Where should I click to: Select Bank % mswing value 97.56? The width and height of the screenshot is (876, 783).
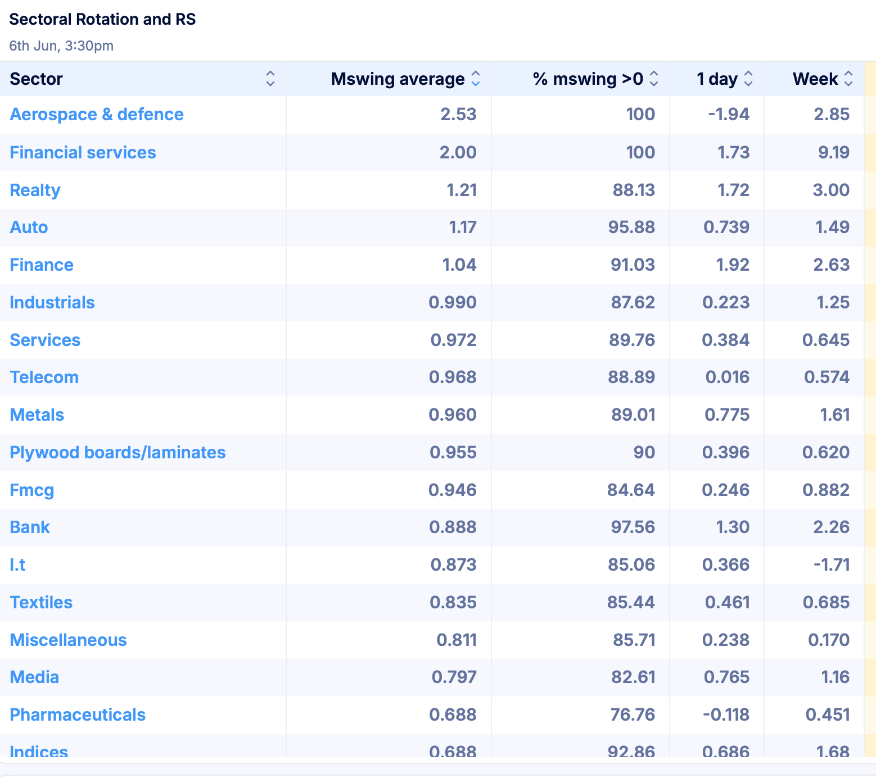click(x=633, y=527)
